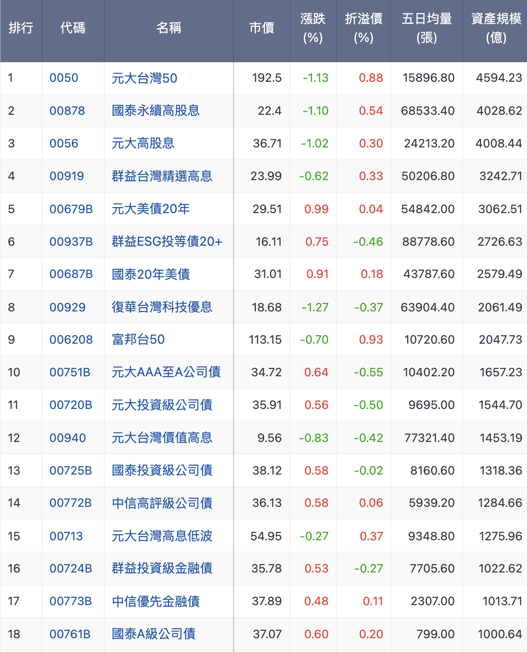
Task: Open ETF code link 00761B
Action: pos(70,634)
